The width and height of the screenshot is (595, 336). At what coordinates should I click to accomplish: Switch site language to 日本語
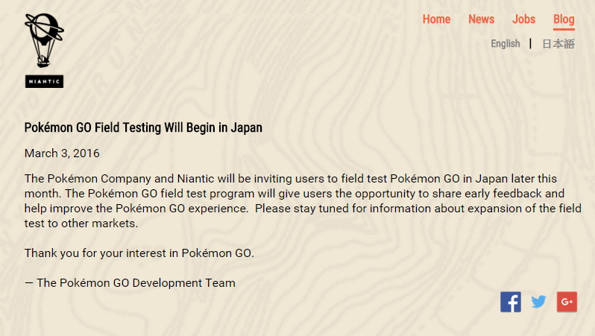[558, 44]
